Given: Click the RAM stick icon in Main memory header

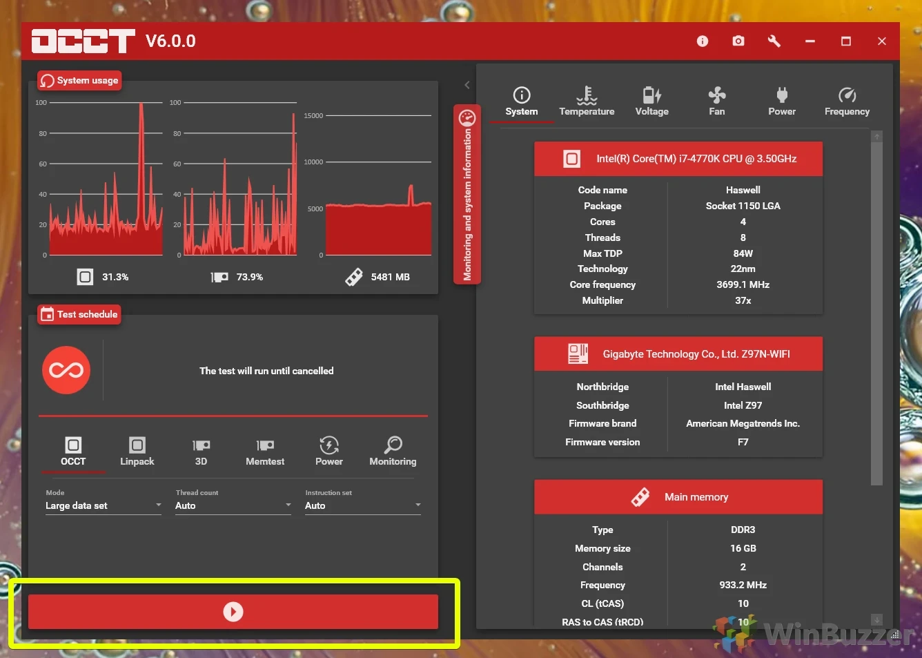Looking at the screenshot, I should click(x=640, y=497).
